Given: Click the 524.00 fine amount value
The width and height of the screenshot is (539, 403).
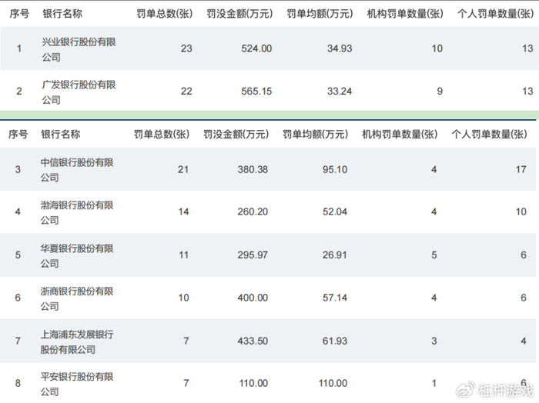Looking at the screenshot, I should [x=256, y=48].
